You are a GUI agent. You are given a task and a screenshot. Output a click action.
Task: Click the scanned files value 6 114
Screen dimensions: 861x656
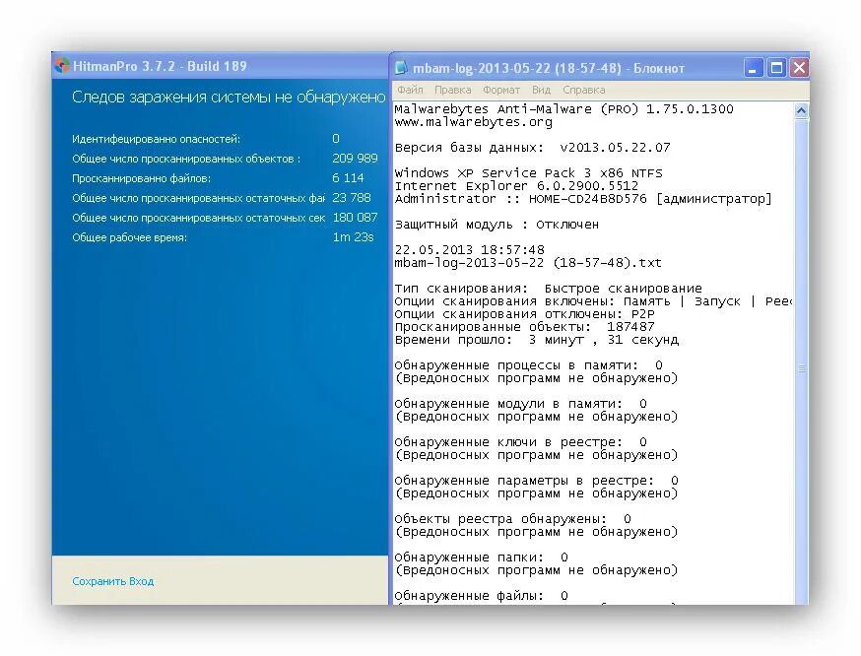[348, 178]
